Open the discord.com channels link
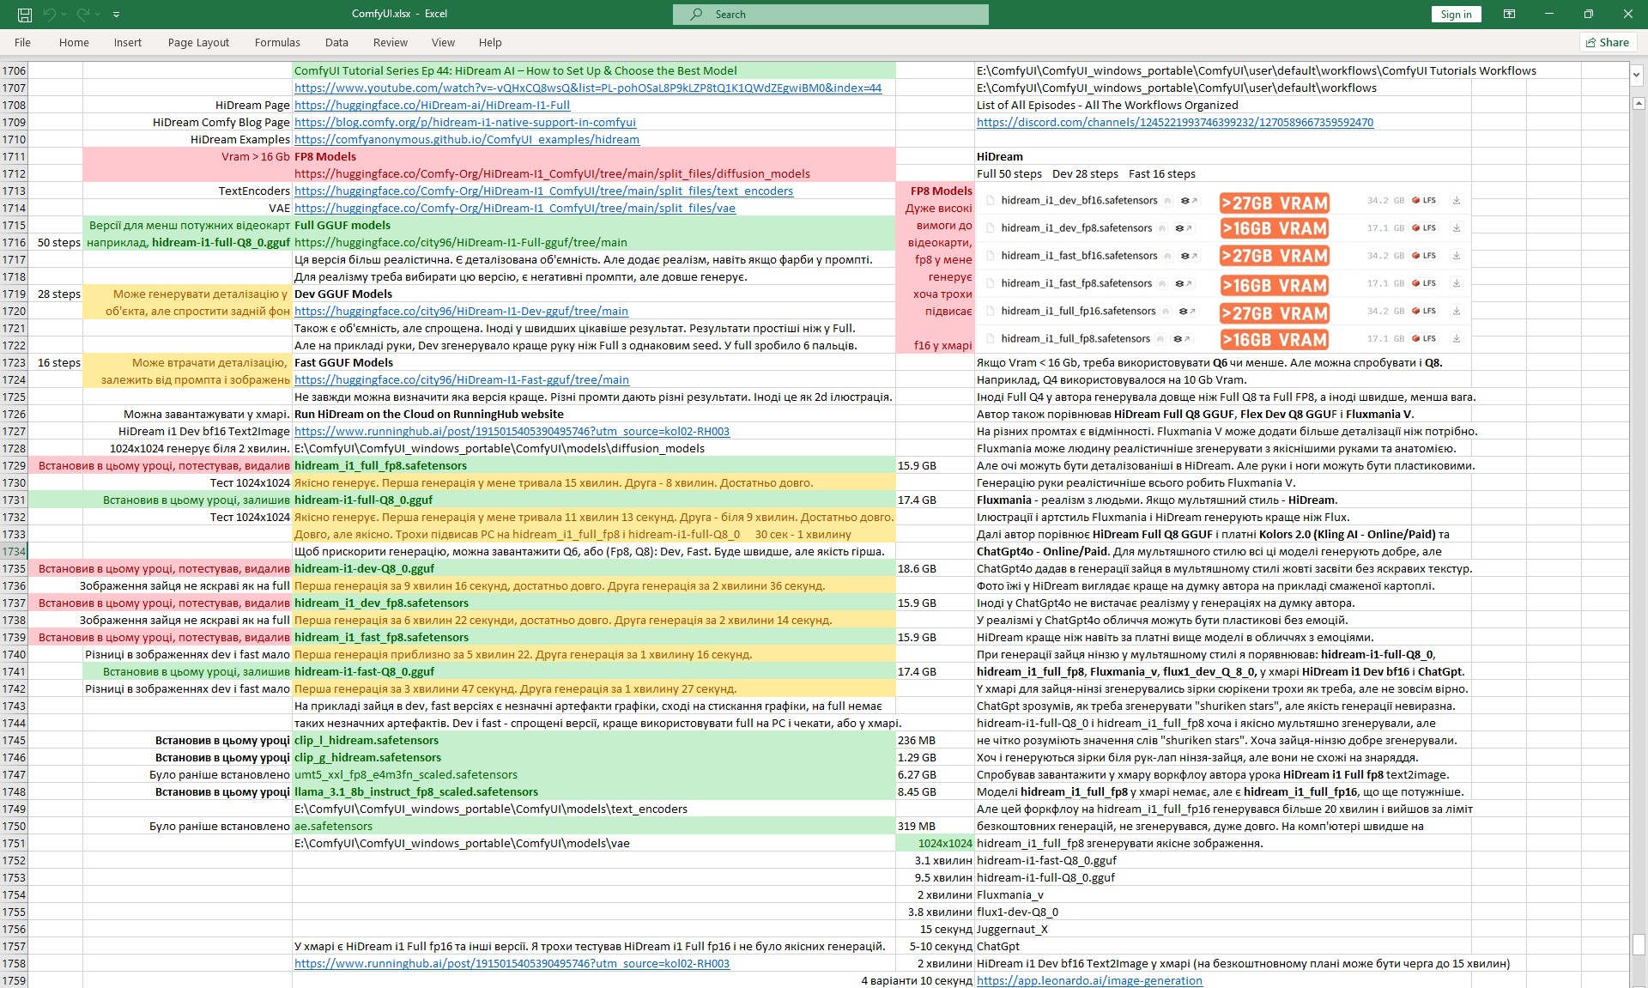The height and width of the screenshot is (988, 1648). pyautogui.click(x=1174, y=123)
